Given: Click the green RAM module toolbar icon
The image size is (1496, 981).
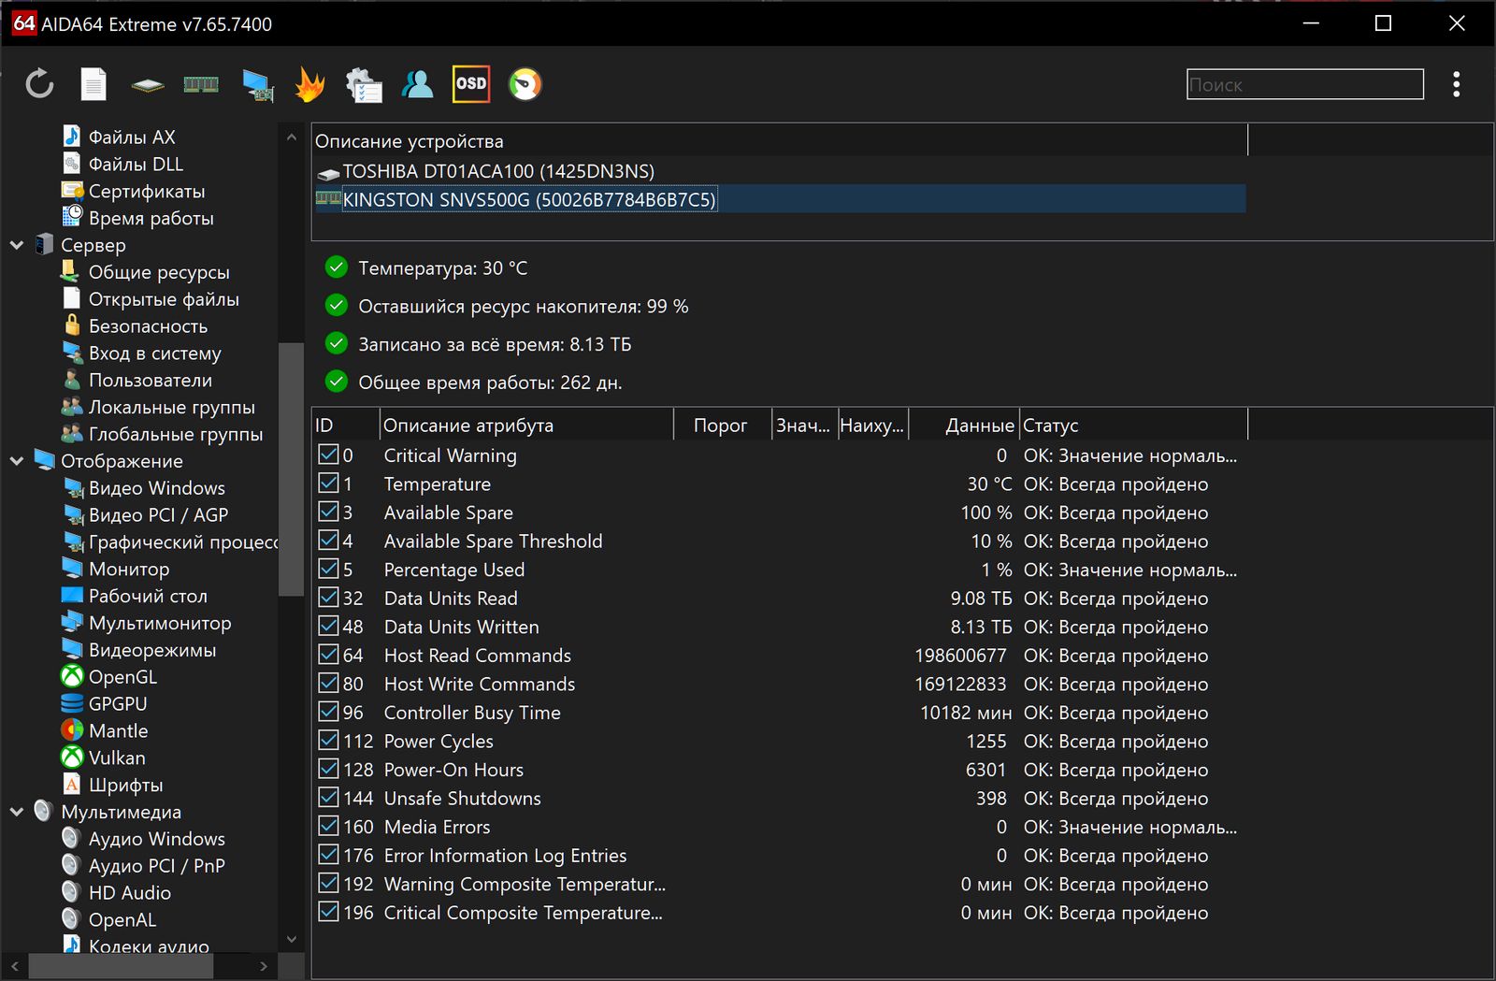Looking at the screenshot, I should [x=201, y=84].
